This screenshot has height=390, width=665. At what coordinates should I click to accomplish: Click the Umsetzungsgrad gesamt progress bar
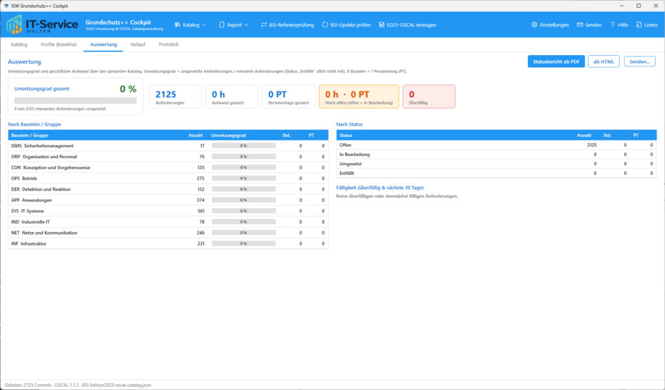tap(75, 100)
